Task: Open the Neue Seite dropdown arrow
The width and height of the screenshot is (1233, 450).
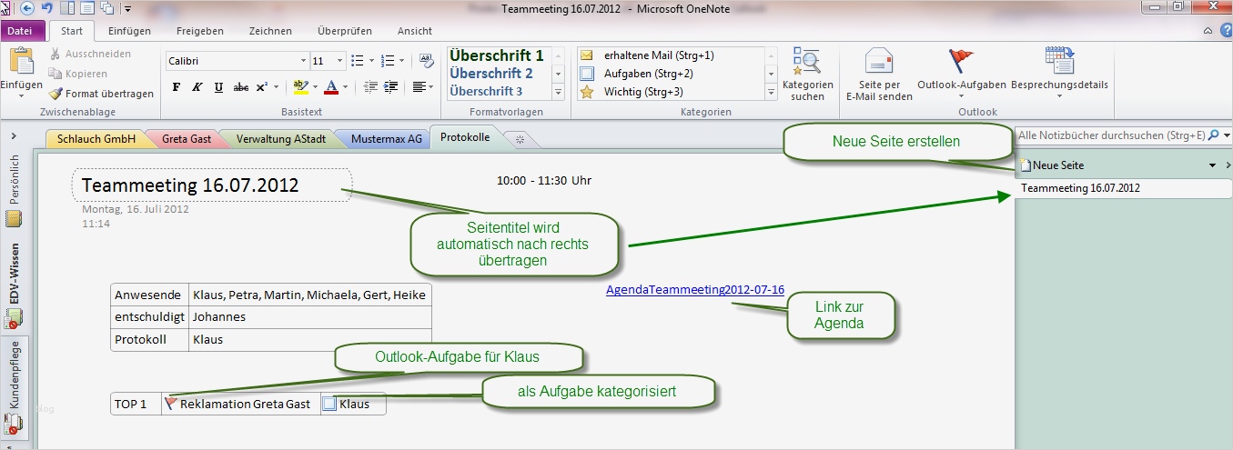Action: tap(1212, 165)
